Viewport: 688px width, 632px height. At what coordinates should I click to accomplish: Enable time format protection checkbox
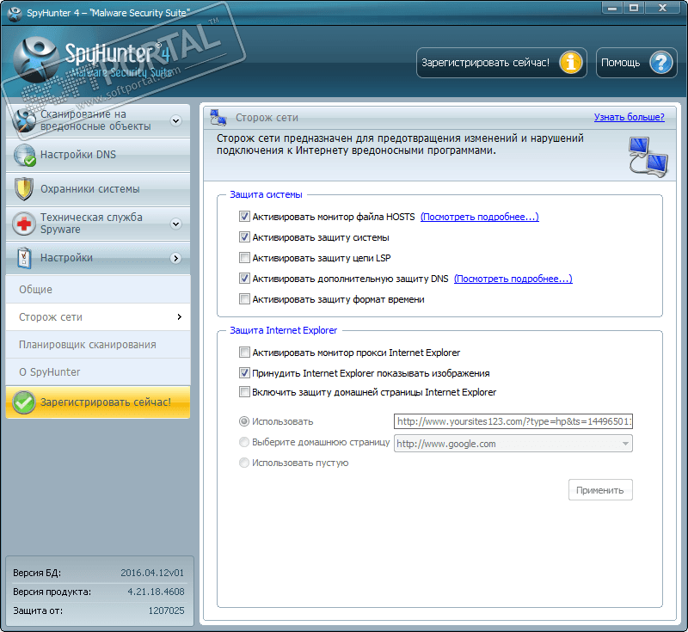pyautogui.click(x=244, y=298)
